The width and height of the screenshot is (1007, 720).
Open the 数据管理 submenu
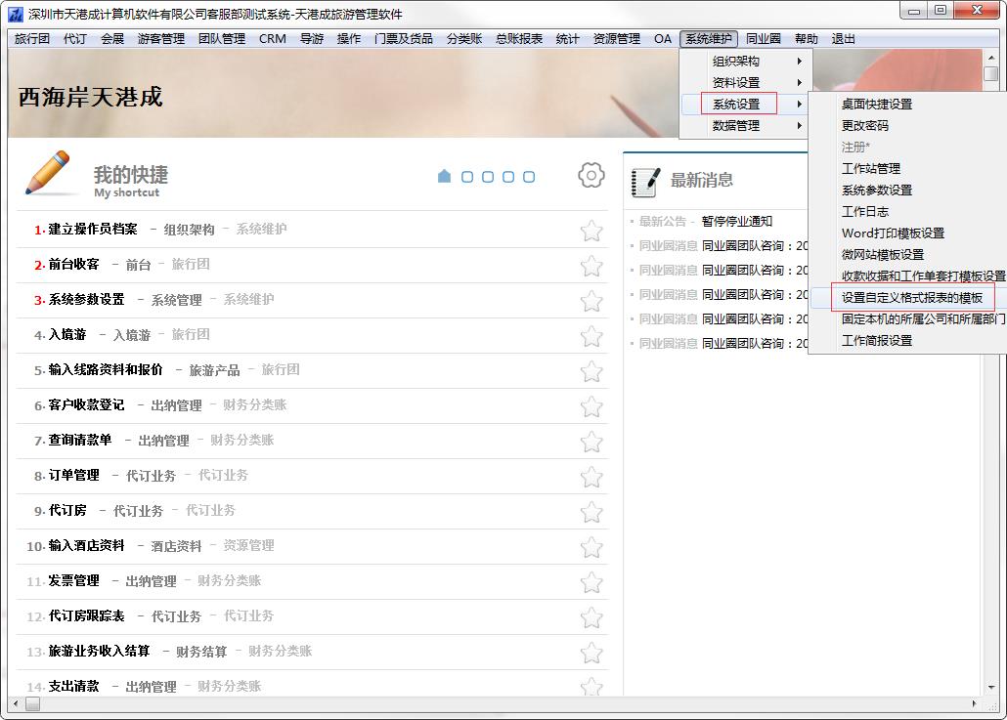click(743, 126)
